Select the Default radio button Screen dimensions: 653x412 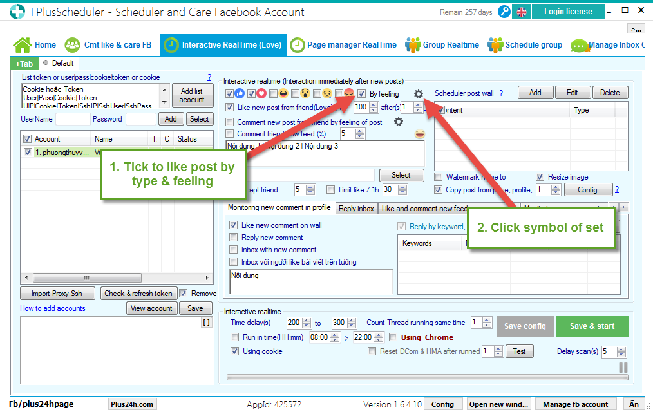point(46,63)
